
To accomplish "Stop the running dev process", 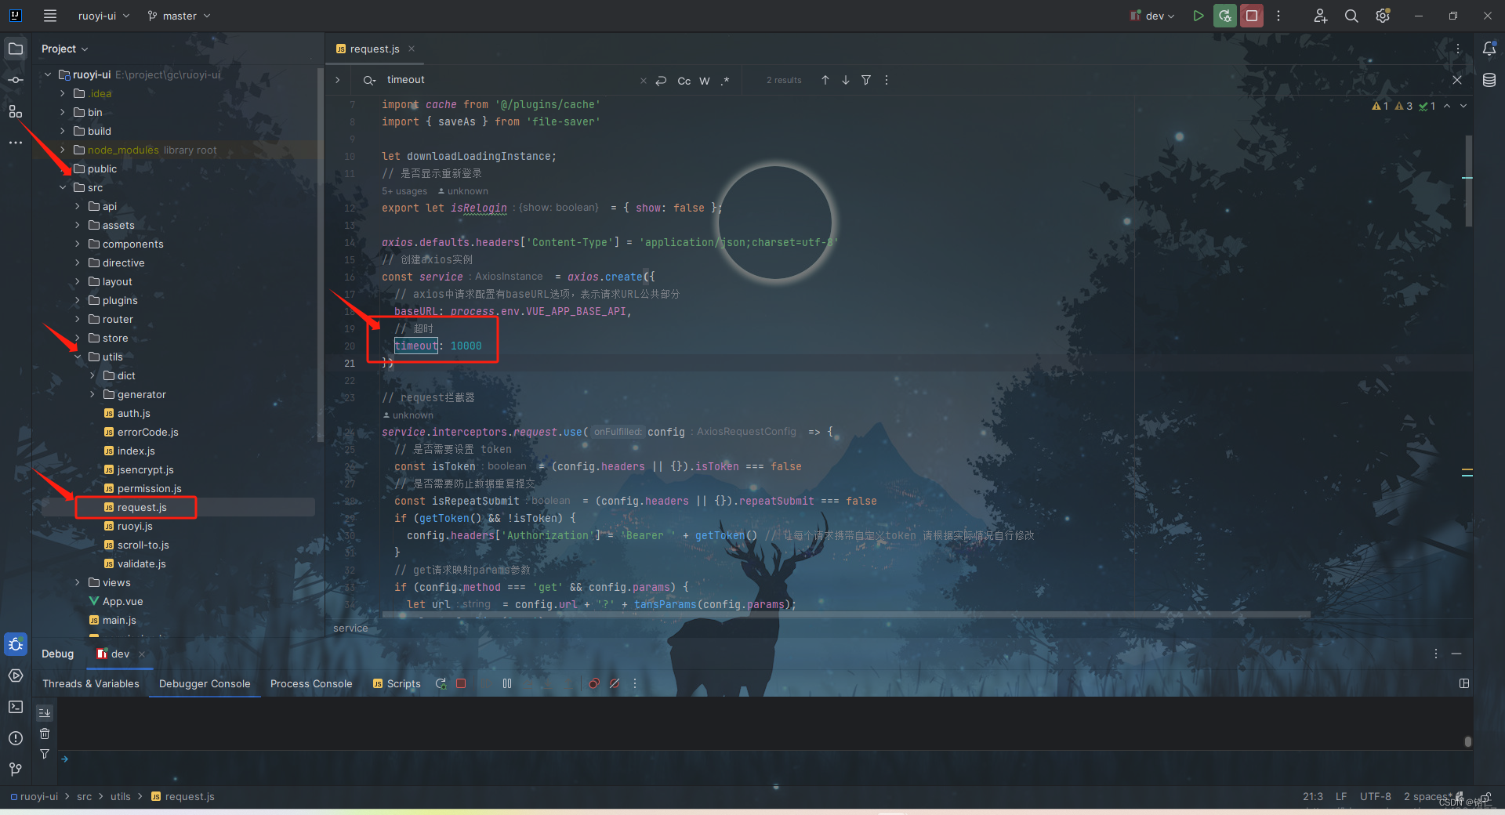I will point(1252,16).
